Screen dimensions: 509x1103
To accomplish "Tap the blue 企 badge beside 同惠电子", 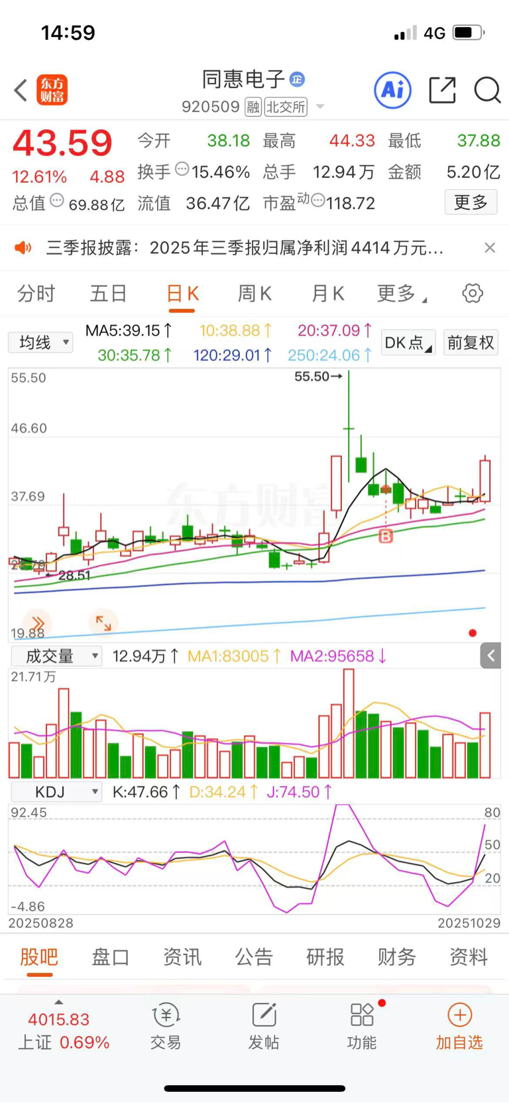I will tap(297, 80).
